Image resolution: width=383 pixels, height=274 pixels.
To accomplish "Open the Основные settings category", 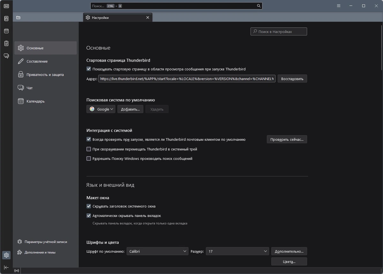I will pos(46,48).
